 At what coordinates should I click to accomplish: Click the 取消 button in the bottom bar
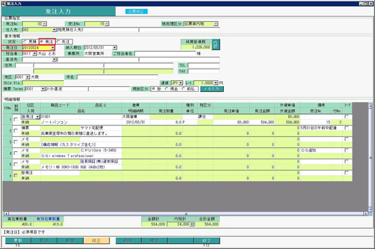(x=44, y=240)
